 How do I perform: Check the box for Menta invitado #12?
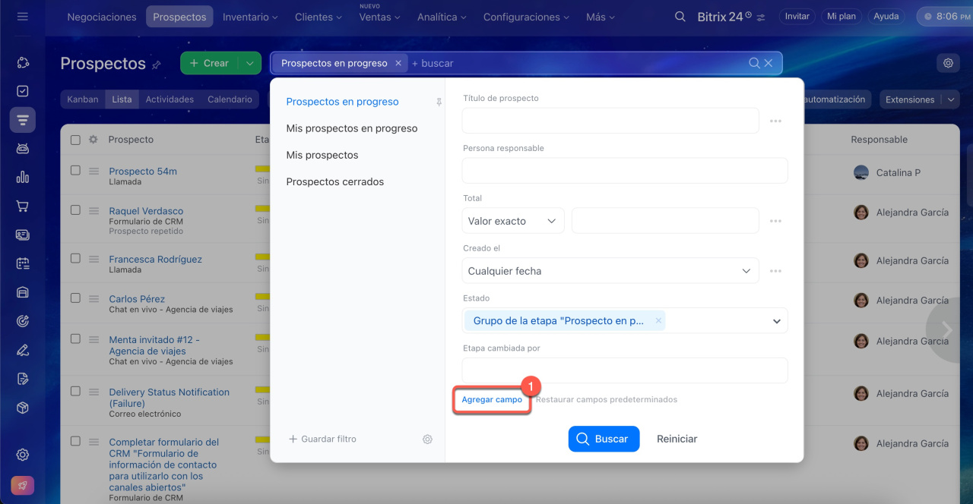click(75, 339)
